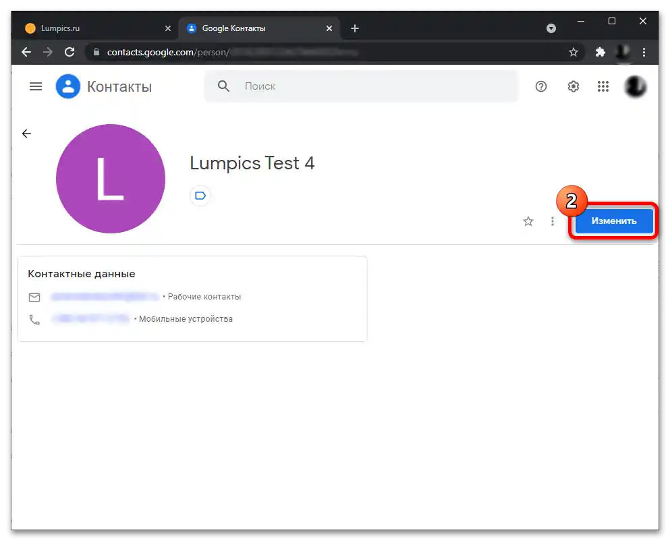Open the Chrome three-dot menu
This screenshot has height=541, width=670.
pos(644,52)
